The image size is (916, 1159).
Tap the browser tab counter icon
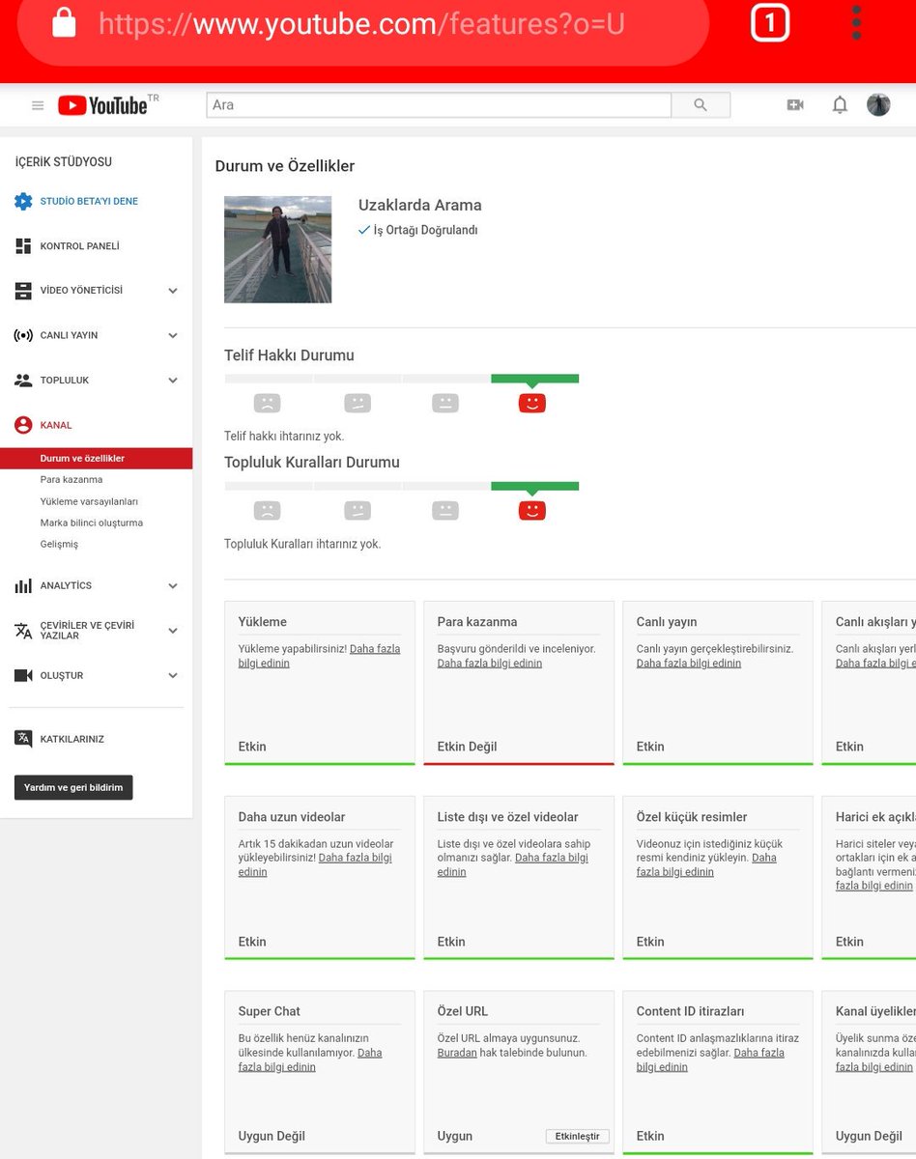coord(770,22)
